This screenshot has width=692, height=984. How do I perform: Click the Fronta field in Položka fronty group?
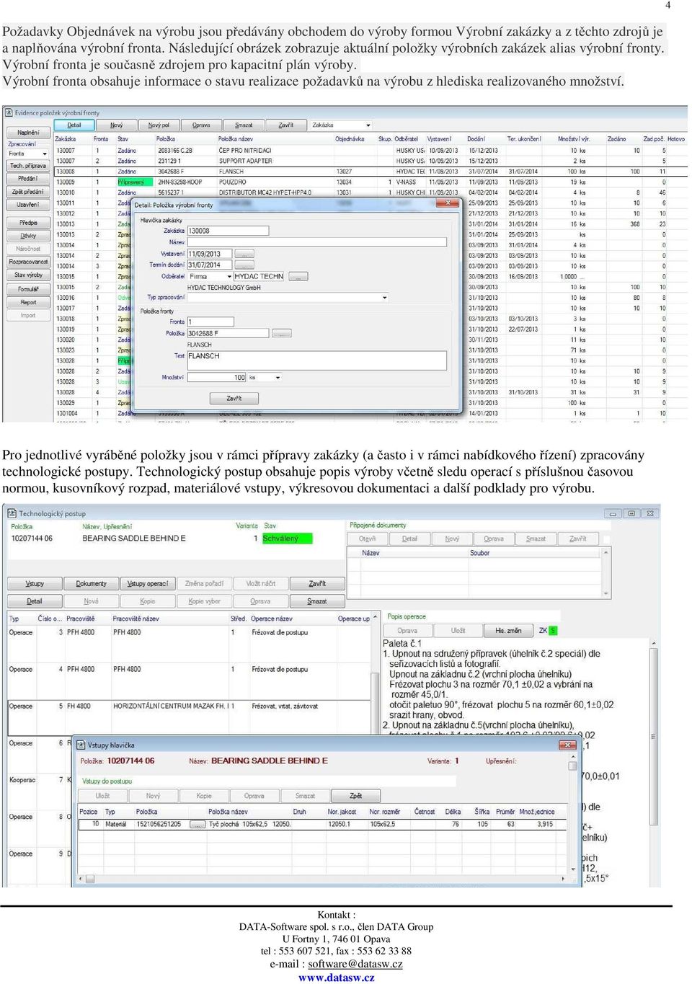(210, 322)
